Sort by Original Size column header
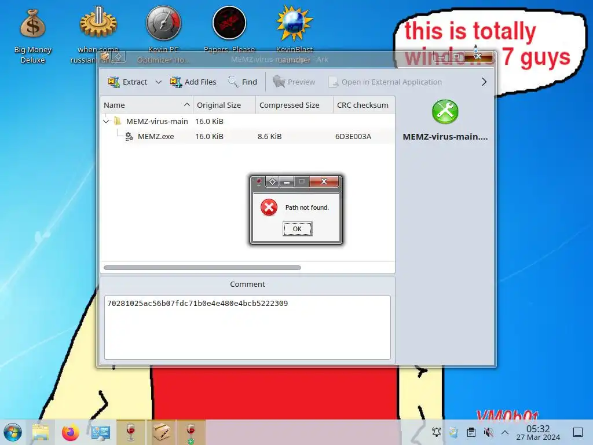Image resolution: width=593 pixels, height=445 pixels. click(224, 105)
